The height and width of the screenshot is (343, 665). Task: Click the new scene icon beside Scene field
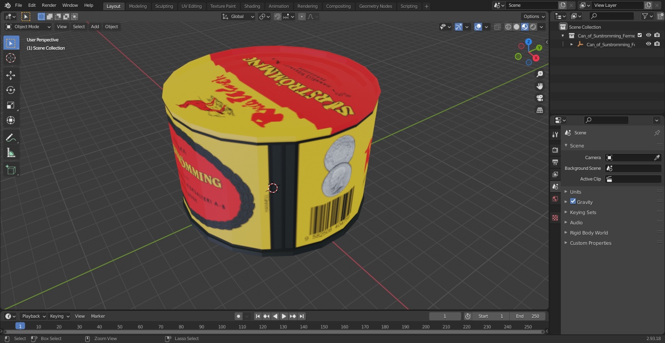pyautogui.click(x=563, y=5)
